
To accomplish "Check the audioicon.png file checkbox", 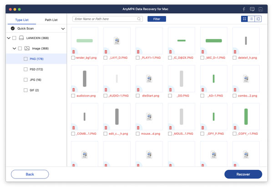I will tap(73, 96).
